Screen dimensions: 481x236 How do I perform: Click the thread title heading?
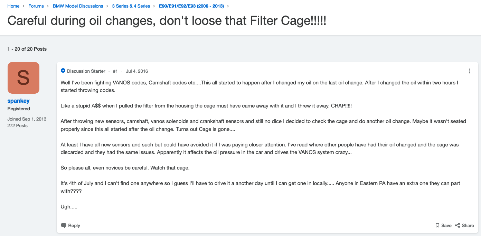167,21
